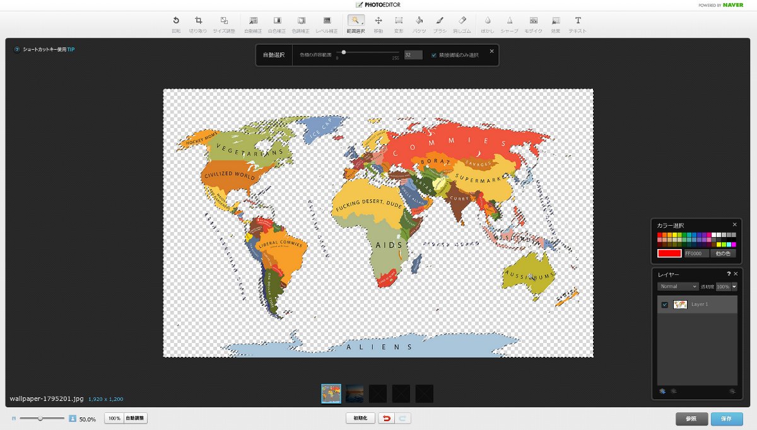Open the Normal blend mode dropdown

coord(678,286)
